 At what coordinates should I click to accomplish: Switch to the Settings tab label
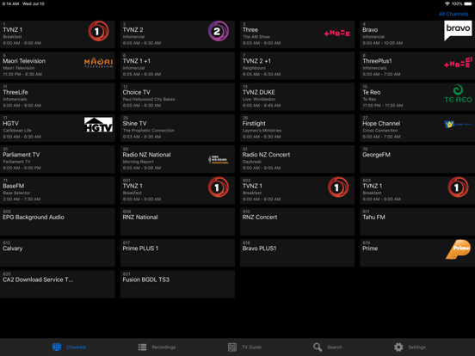pyautogui.click(x=416, y=347)
